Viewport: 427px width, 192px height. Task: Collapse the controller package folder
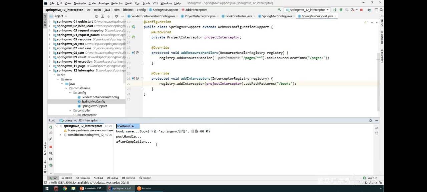pyautogui.click(x=70, y=110)
